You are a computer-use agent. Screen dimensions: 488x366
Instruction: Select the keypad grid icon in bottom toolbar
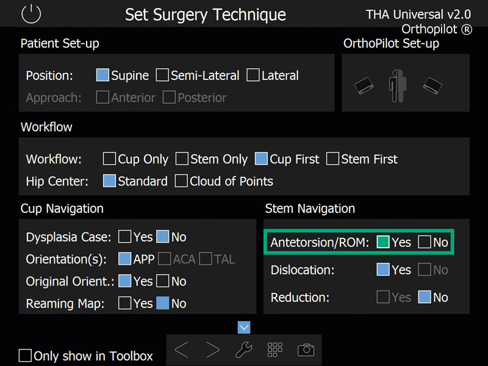click(x=274, y=350)
